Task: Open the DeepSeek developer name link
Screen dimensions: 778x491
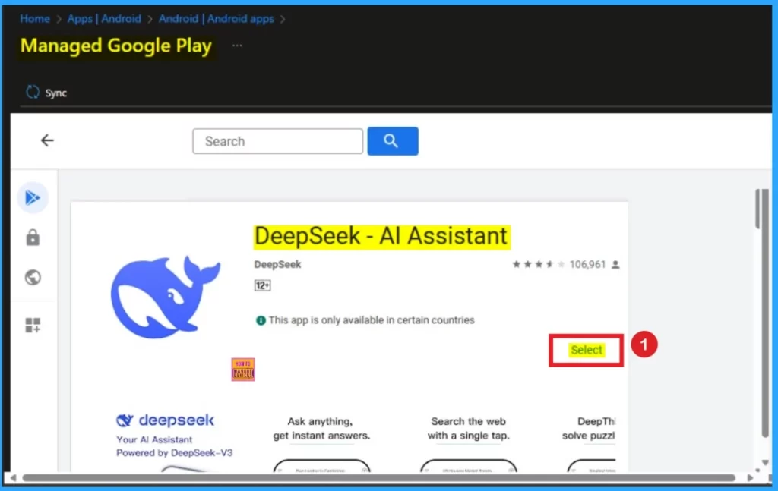Action: pyautogui.click(x=277, y=265)
